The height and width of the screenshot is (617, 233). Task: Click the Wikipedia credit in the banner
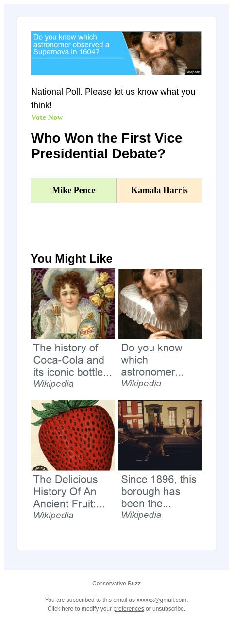(193, 72)
